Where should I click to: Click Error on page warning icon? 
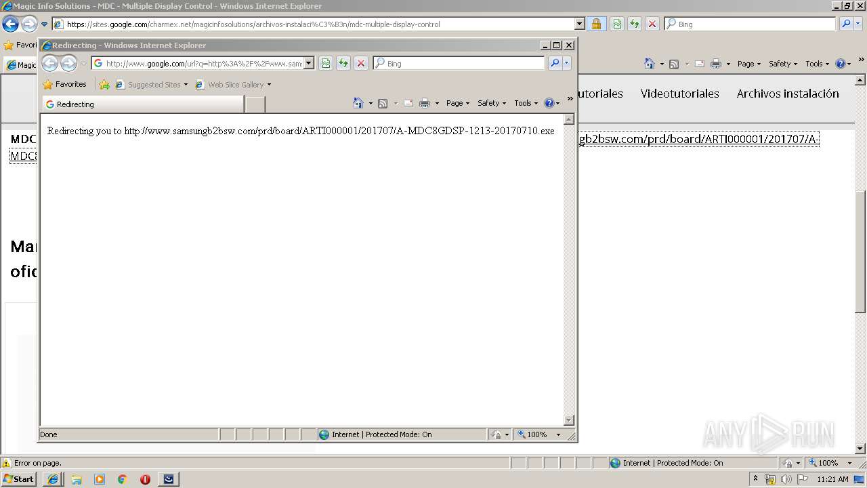coord(7,464)
